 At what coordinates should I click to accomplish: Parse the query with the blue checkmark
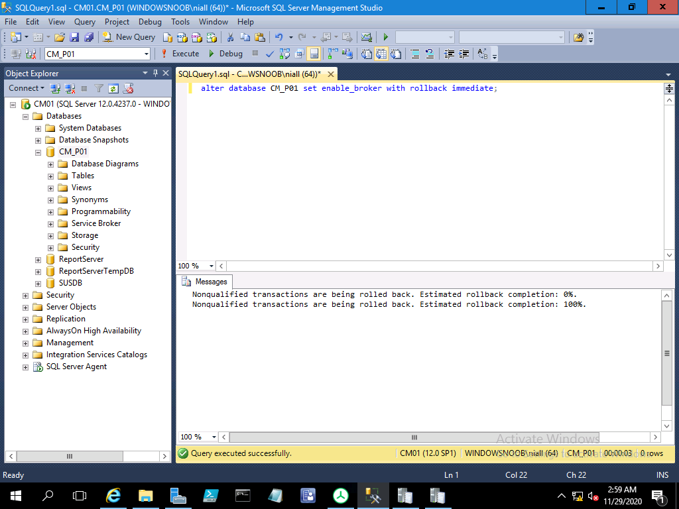[x=270, y=54]
